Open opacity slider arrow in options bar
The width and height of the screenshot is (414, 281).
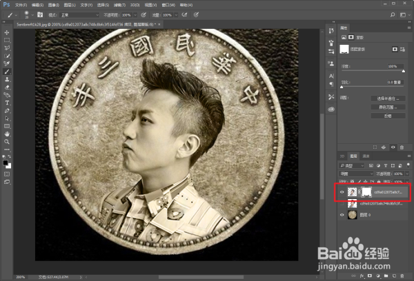point(135,15)
